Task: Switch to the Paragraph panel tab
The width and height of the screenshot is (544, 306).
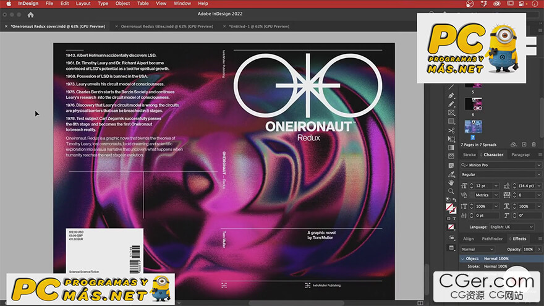Action: coord(521,155)
